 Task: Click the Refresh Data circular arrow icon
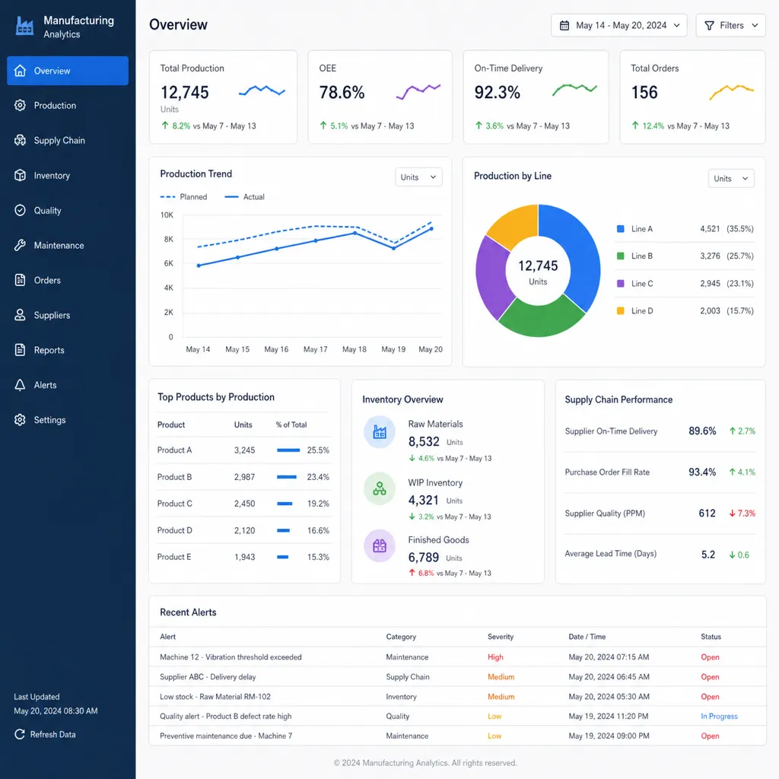(19, 734)
